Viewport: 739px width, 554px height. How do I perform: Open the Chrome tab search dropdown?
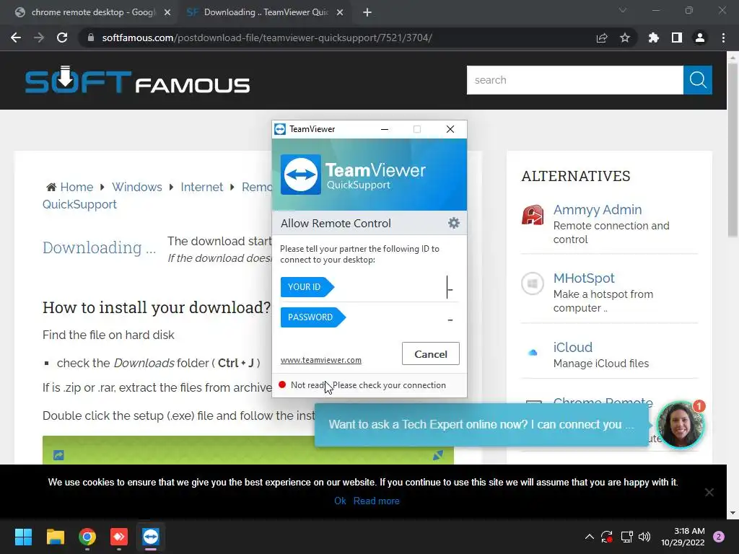[x=623, y=10]
